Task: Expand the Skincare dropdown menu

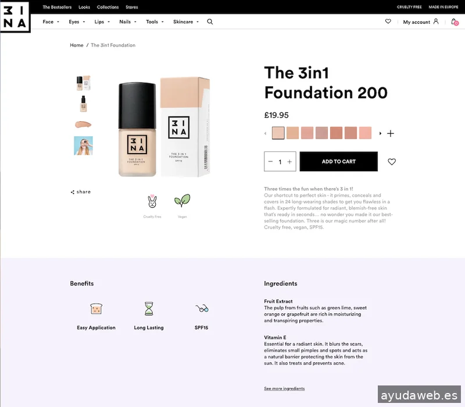Action: pos(186,22)
